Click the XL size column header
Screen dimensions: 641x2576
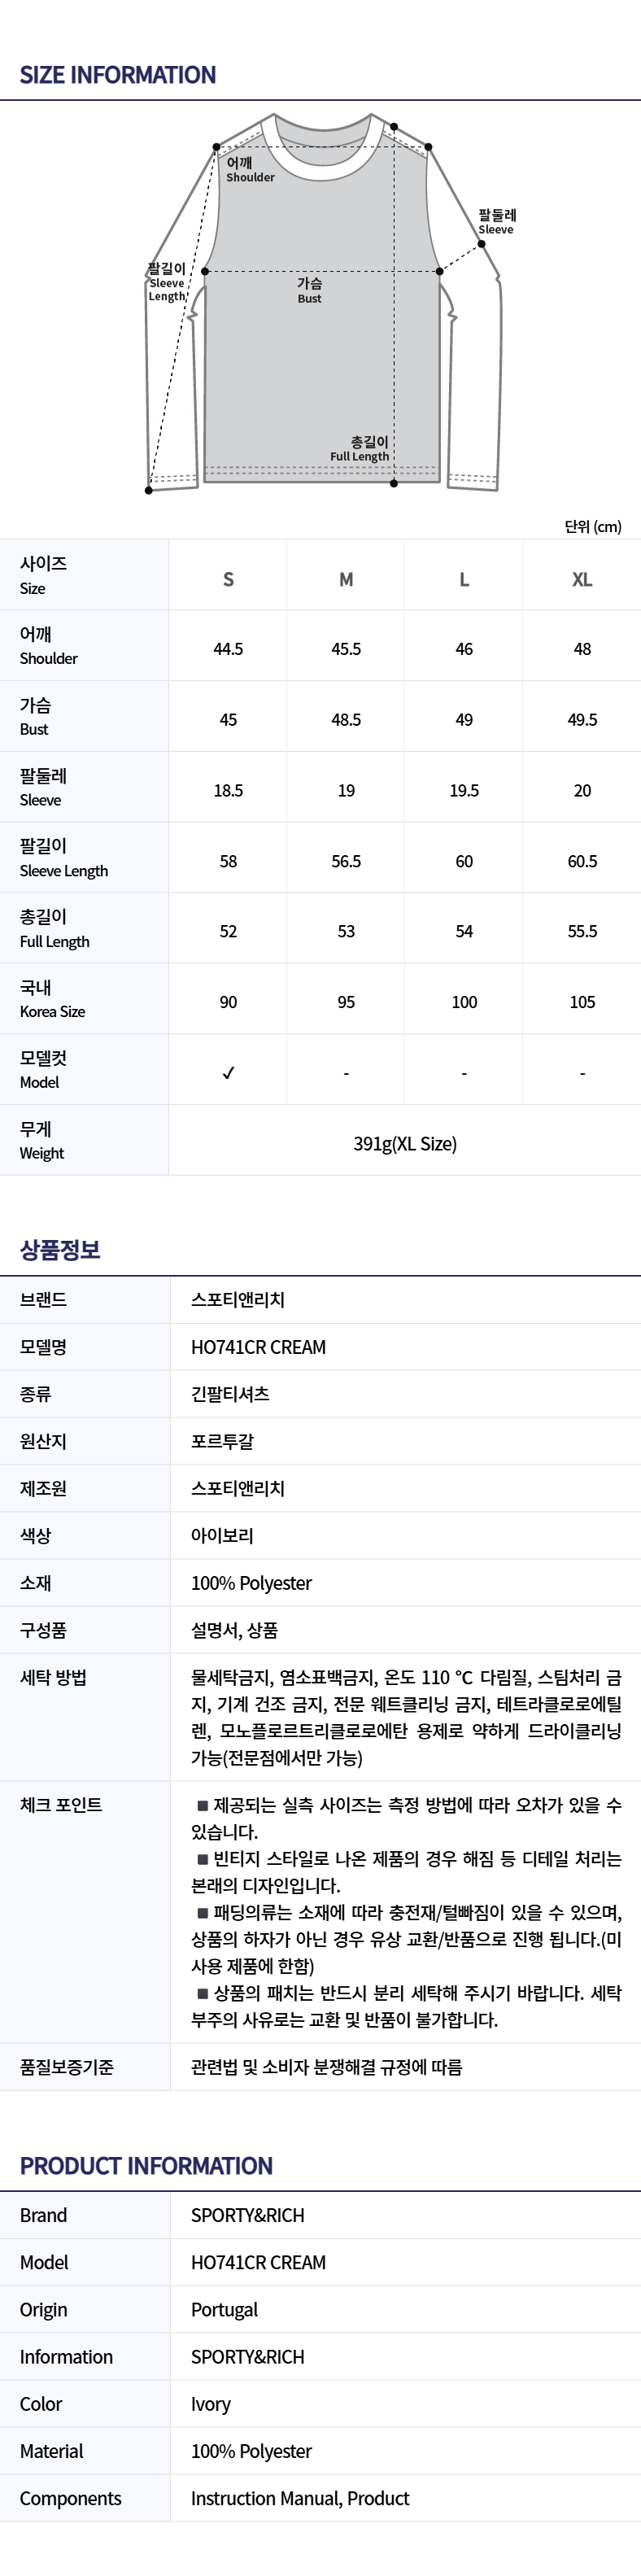coord(582,579)
